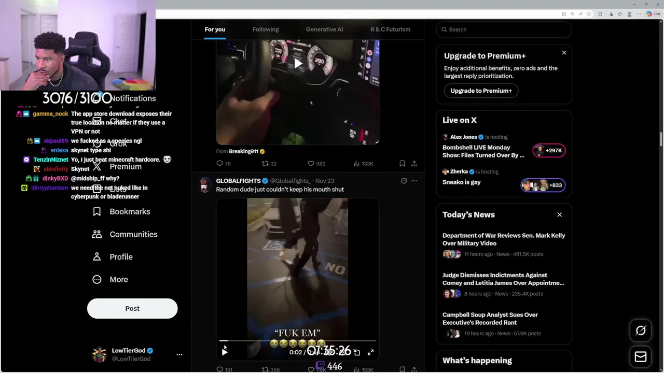Click the What's happening heading
Screen dimensions: 664x373
477,361
